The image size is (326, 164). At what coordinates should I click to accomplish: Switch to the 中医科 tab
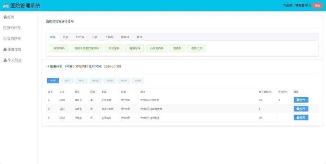tap(125, 37)
